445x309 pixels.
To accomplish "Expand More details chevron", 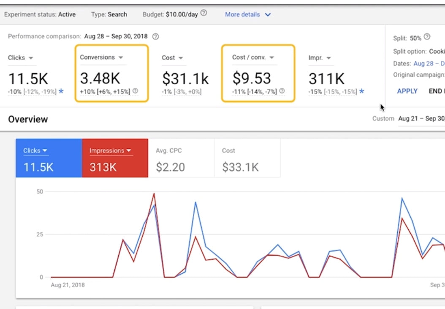I will tap(267, 15).
